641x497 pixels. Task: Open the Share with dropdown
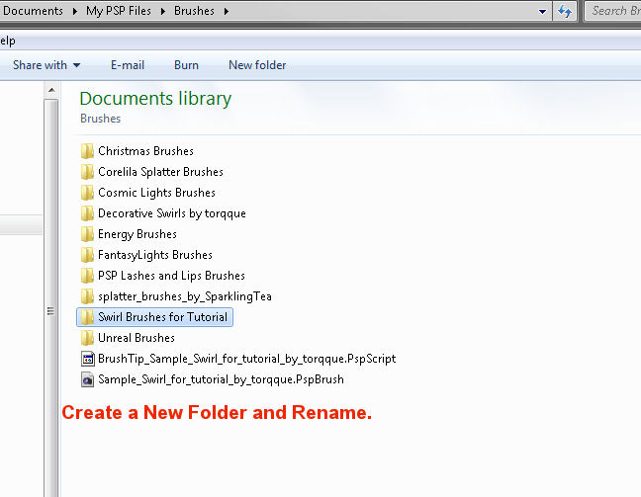(x=46, y=65)
